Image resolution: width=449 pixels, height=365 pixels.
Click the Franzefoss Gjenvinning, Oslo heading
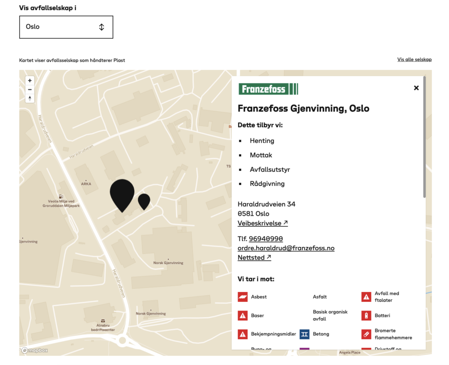coord(303,108)
